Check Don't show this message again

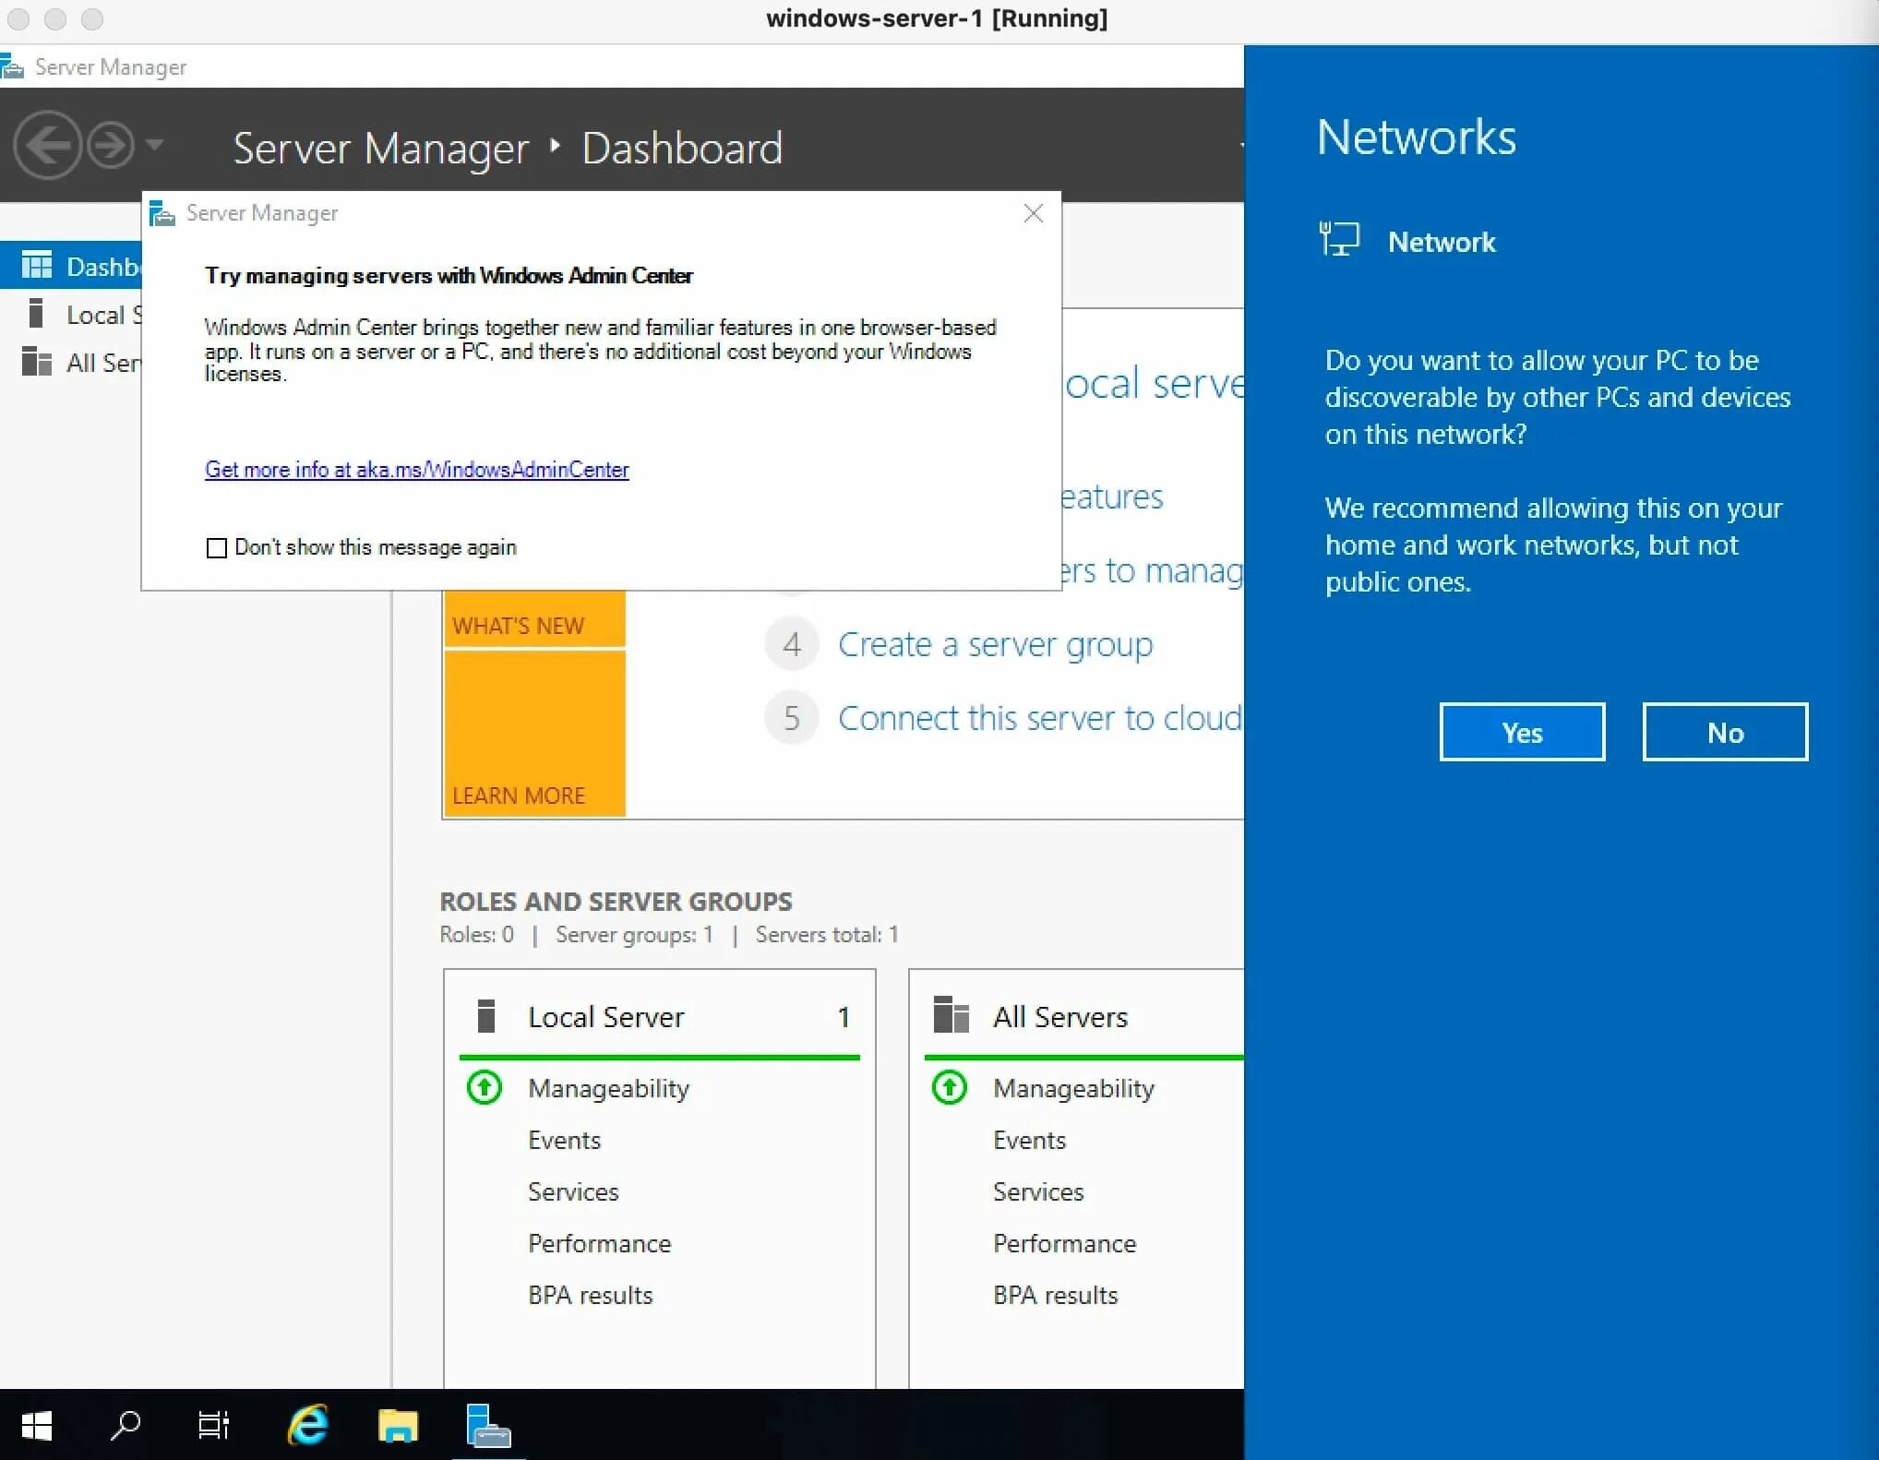point(217,548)
